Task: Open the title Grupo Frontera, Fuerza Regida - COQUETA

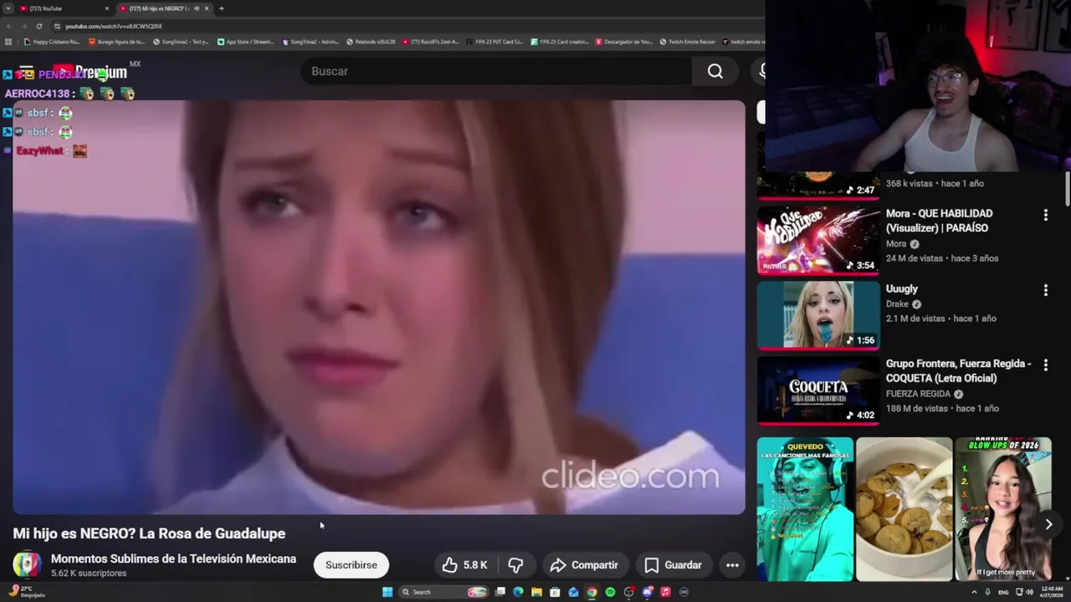Action: (x=958, y=371)
